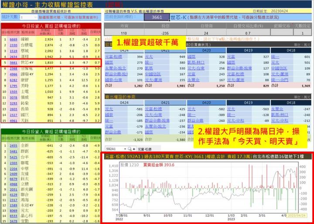Open 凱基 broker link with value 330
The width and height of the screenshot is (314, 224).
coord(149,69)
